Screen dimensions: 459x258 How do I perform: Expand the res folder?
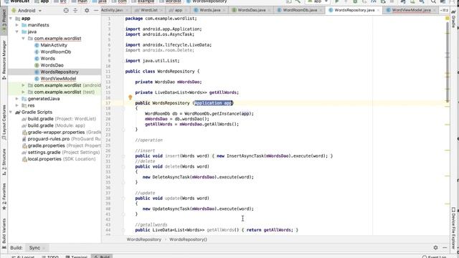coord(17,105)
